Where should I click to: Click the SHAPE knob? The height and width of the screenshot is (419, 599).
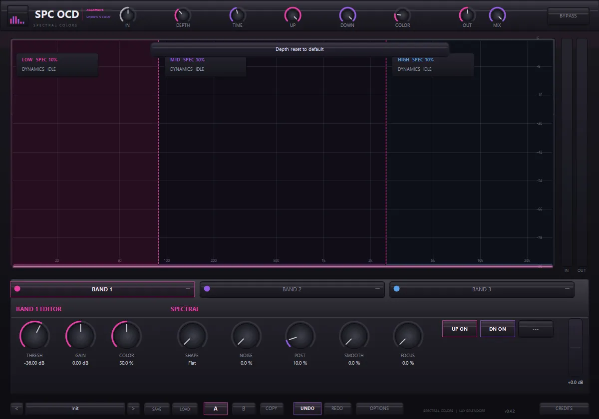click(192, 335)
